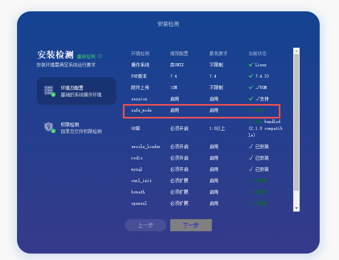Click the redis row label
Image resolution: width=339 pixels, height=260 pixels.
(137, 158)
